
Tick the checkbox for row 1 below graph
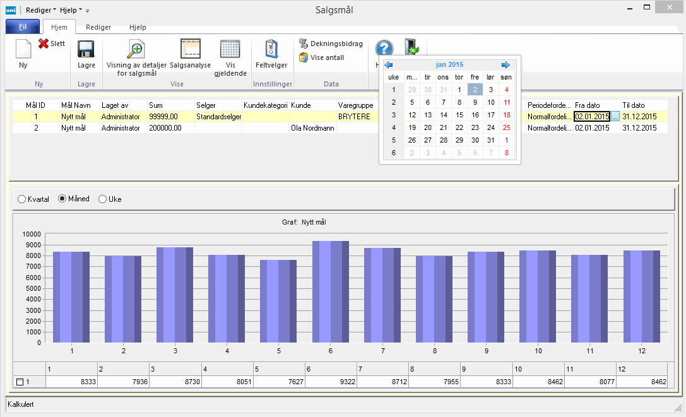coord(20,382)
